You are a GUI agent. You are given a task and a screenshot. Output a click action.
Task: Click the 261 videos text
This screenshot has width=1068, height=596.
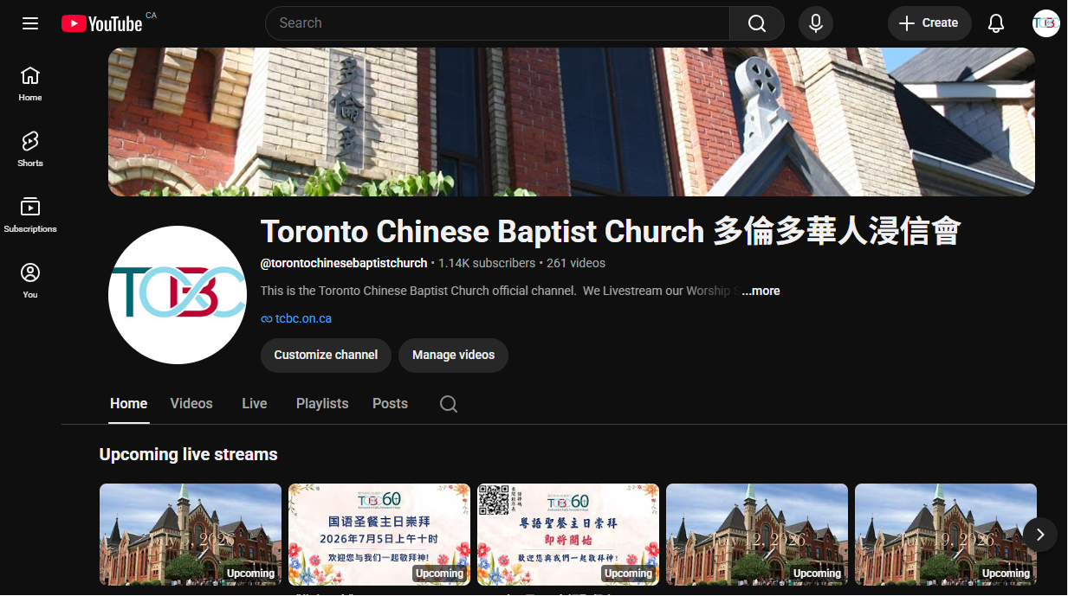(x=576, y=263)
